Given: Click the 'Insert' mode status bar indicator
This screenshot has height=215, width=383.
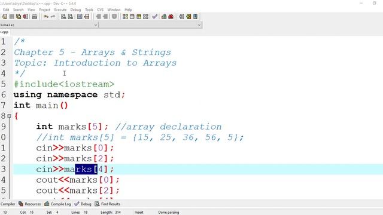Looking at the screenshot, I should click(139, 213).
